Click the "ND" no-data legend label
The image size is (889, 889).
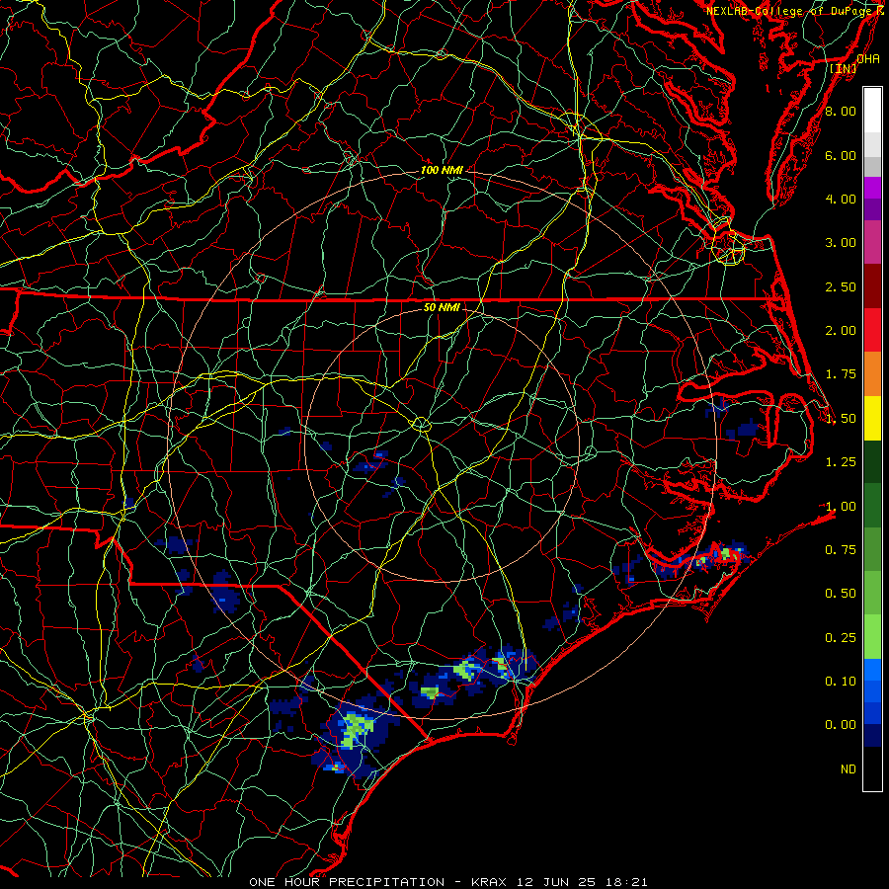point(849,769)
